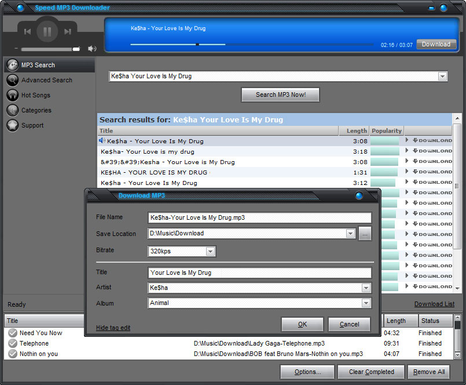466x385 pixels.
Task: Seek within the song progress bar
Action: click(x=251, y=45)
